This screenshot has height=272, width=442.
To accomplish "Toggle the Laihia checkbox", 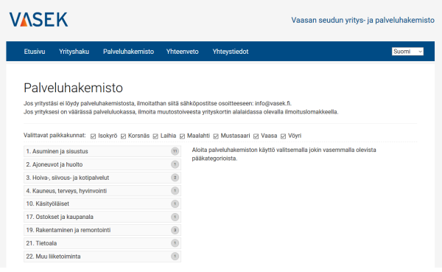I will [155, 136].
